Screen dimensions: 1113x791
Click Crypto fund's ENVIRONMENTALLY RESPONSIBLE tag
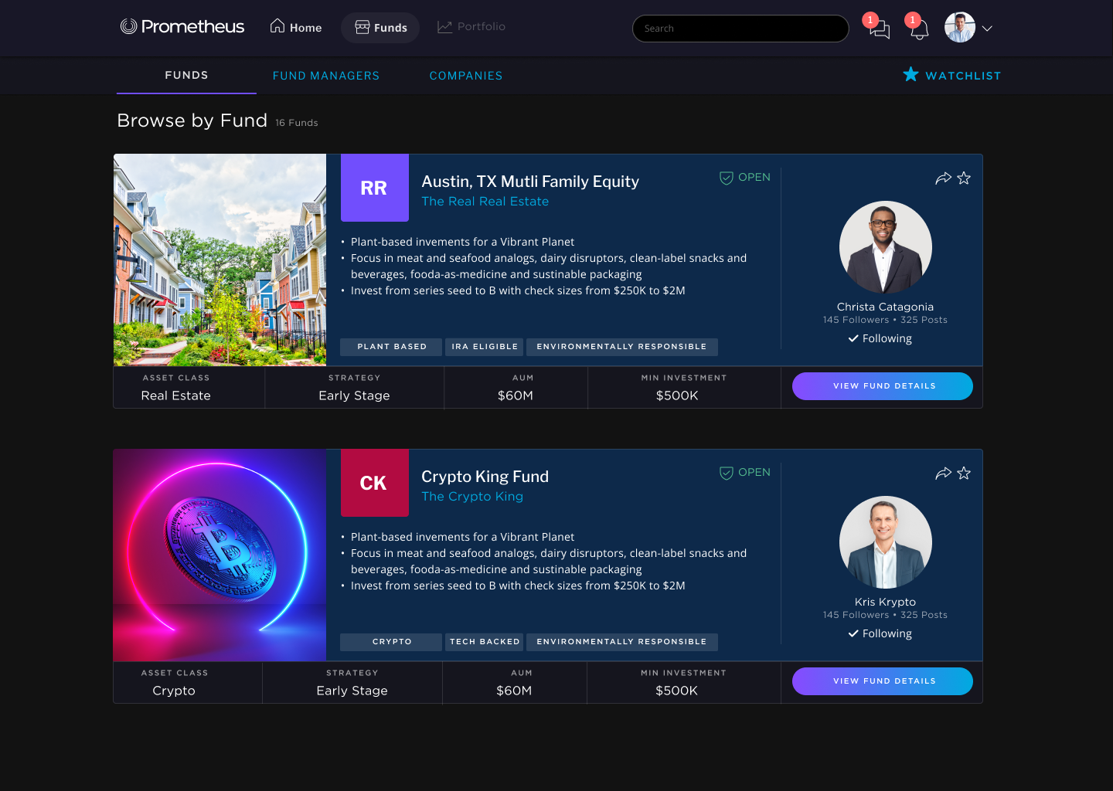point(622,642)
